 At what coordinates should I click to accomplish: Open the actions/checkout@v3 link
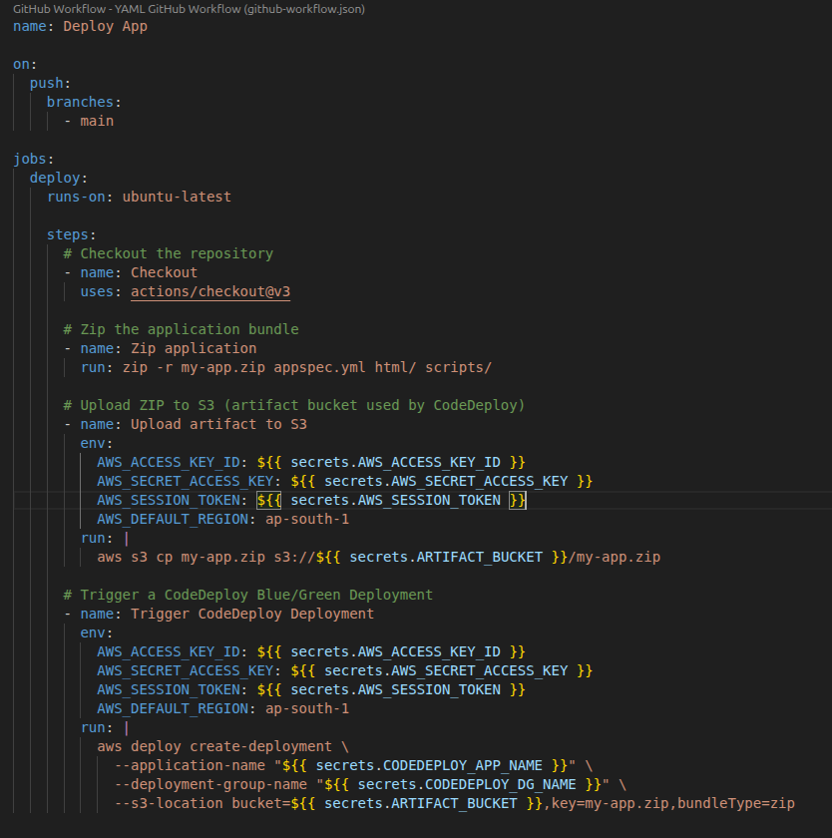tap(210, 291)
